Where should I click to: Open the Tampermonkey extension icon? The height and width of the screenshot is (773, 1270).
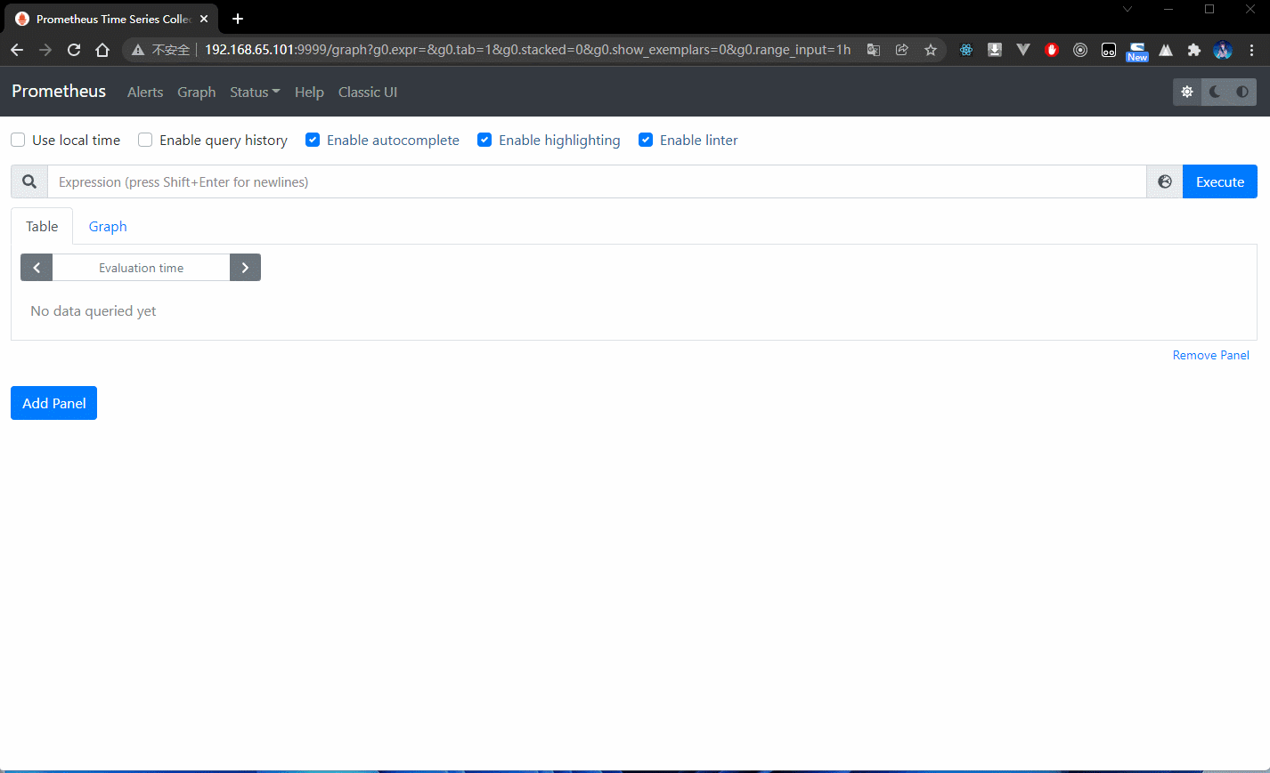point(1109,50)
